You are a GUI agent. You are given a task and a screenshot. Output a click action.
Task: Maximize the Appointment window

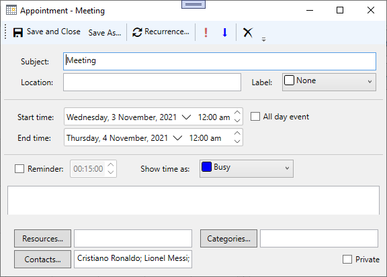click(340, 10)
